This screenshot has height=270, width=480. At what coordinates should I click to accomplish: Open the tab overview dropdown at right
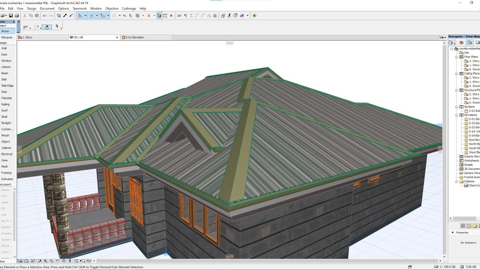[x=442, y=37]
